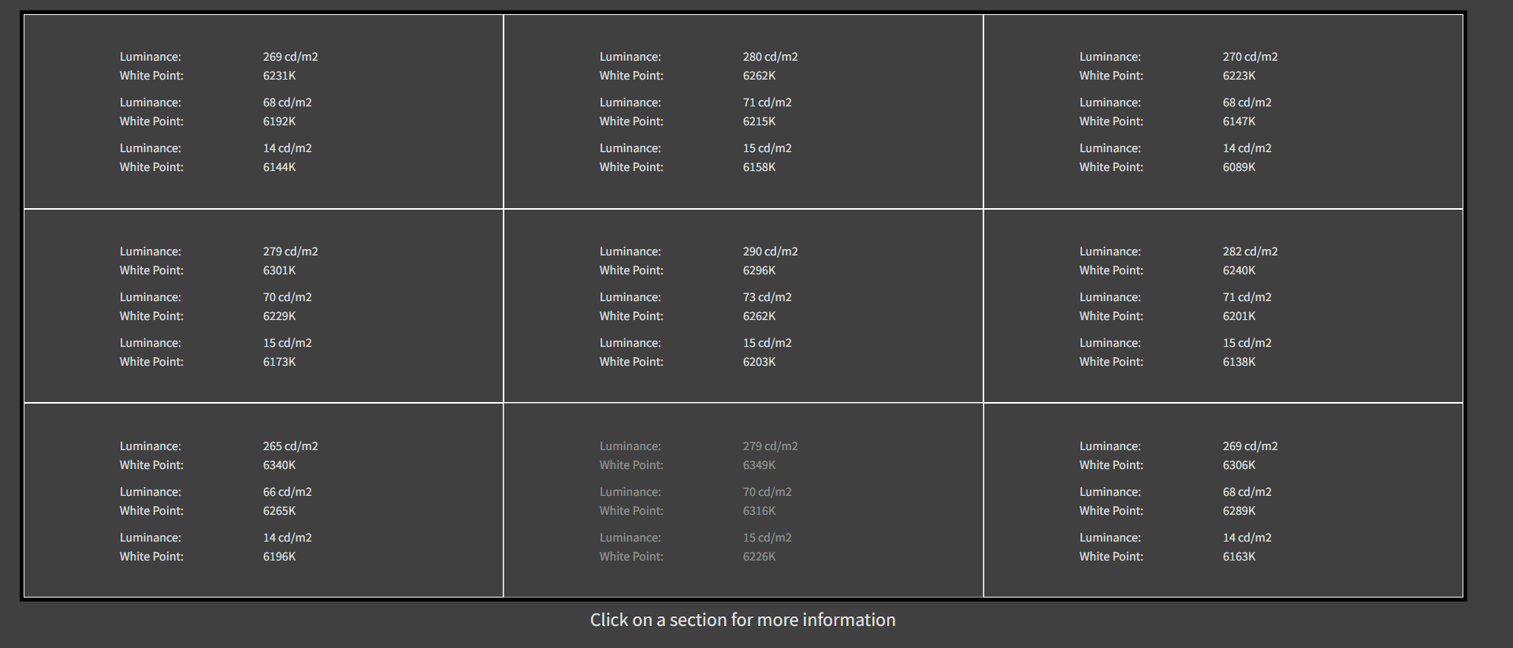Click the 6231K white point value

coord(279,76)
